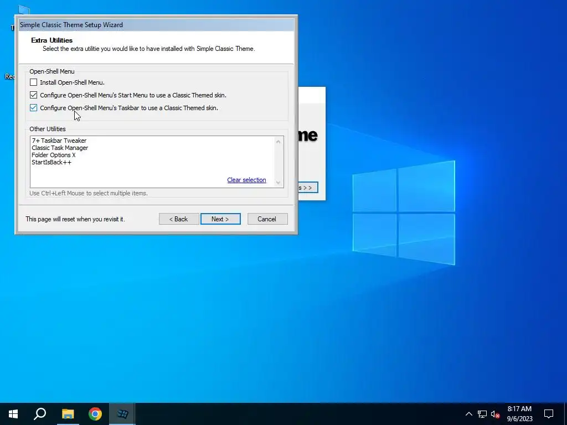Cancel the Setup Wizard
Viewport: 567px width, 425px height.
pyautogui.click(x=267, y=219)
